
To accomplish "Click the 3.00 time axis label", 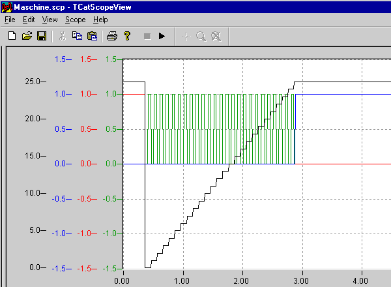I will pos(301,281).
